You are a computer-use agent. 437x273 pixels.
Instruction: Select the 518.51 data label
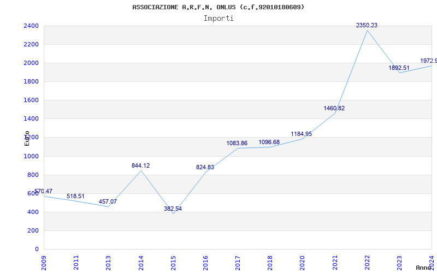[x=75, y=196]
